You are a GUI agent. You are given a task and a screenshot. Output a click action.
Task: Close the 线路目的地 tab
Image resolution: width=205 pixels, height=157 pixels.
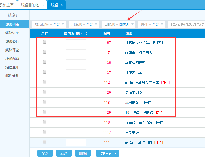tap(43, 5)
